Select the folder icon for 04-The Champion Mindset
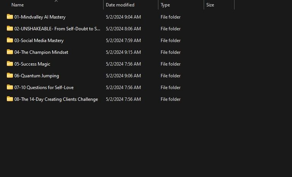The height and width of the screenshot is (177, 292). click(10, 52)
